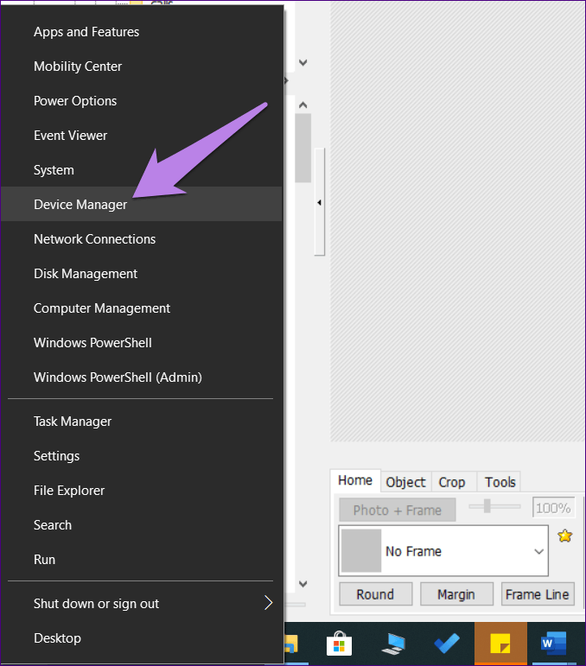Viewport: 586px width, 666px height.
Task: Click the frame size slider handle
Action: [487, 506]
